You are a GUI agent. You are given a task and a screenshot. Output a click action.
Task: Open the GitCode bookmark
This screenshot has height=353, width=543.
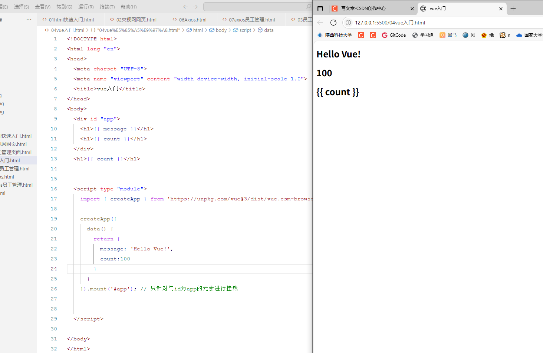tap(394, 35)
